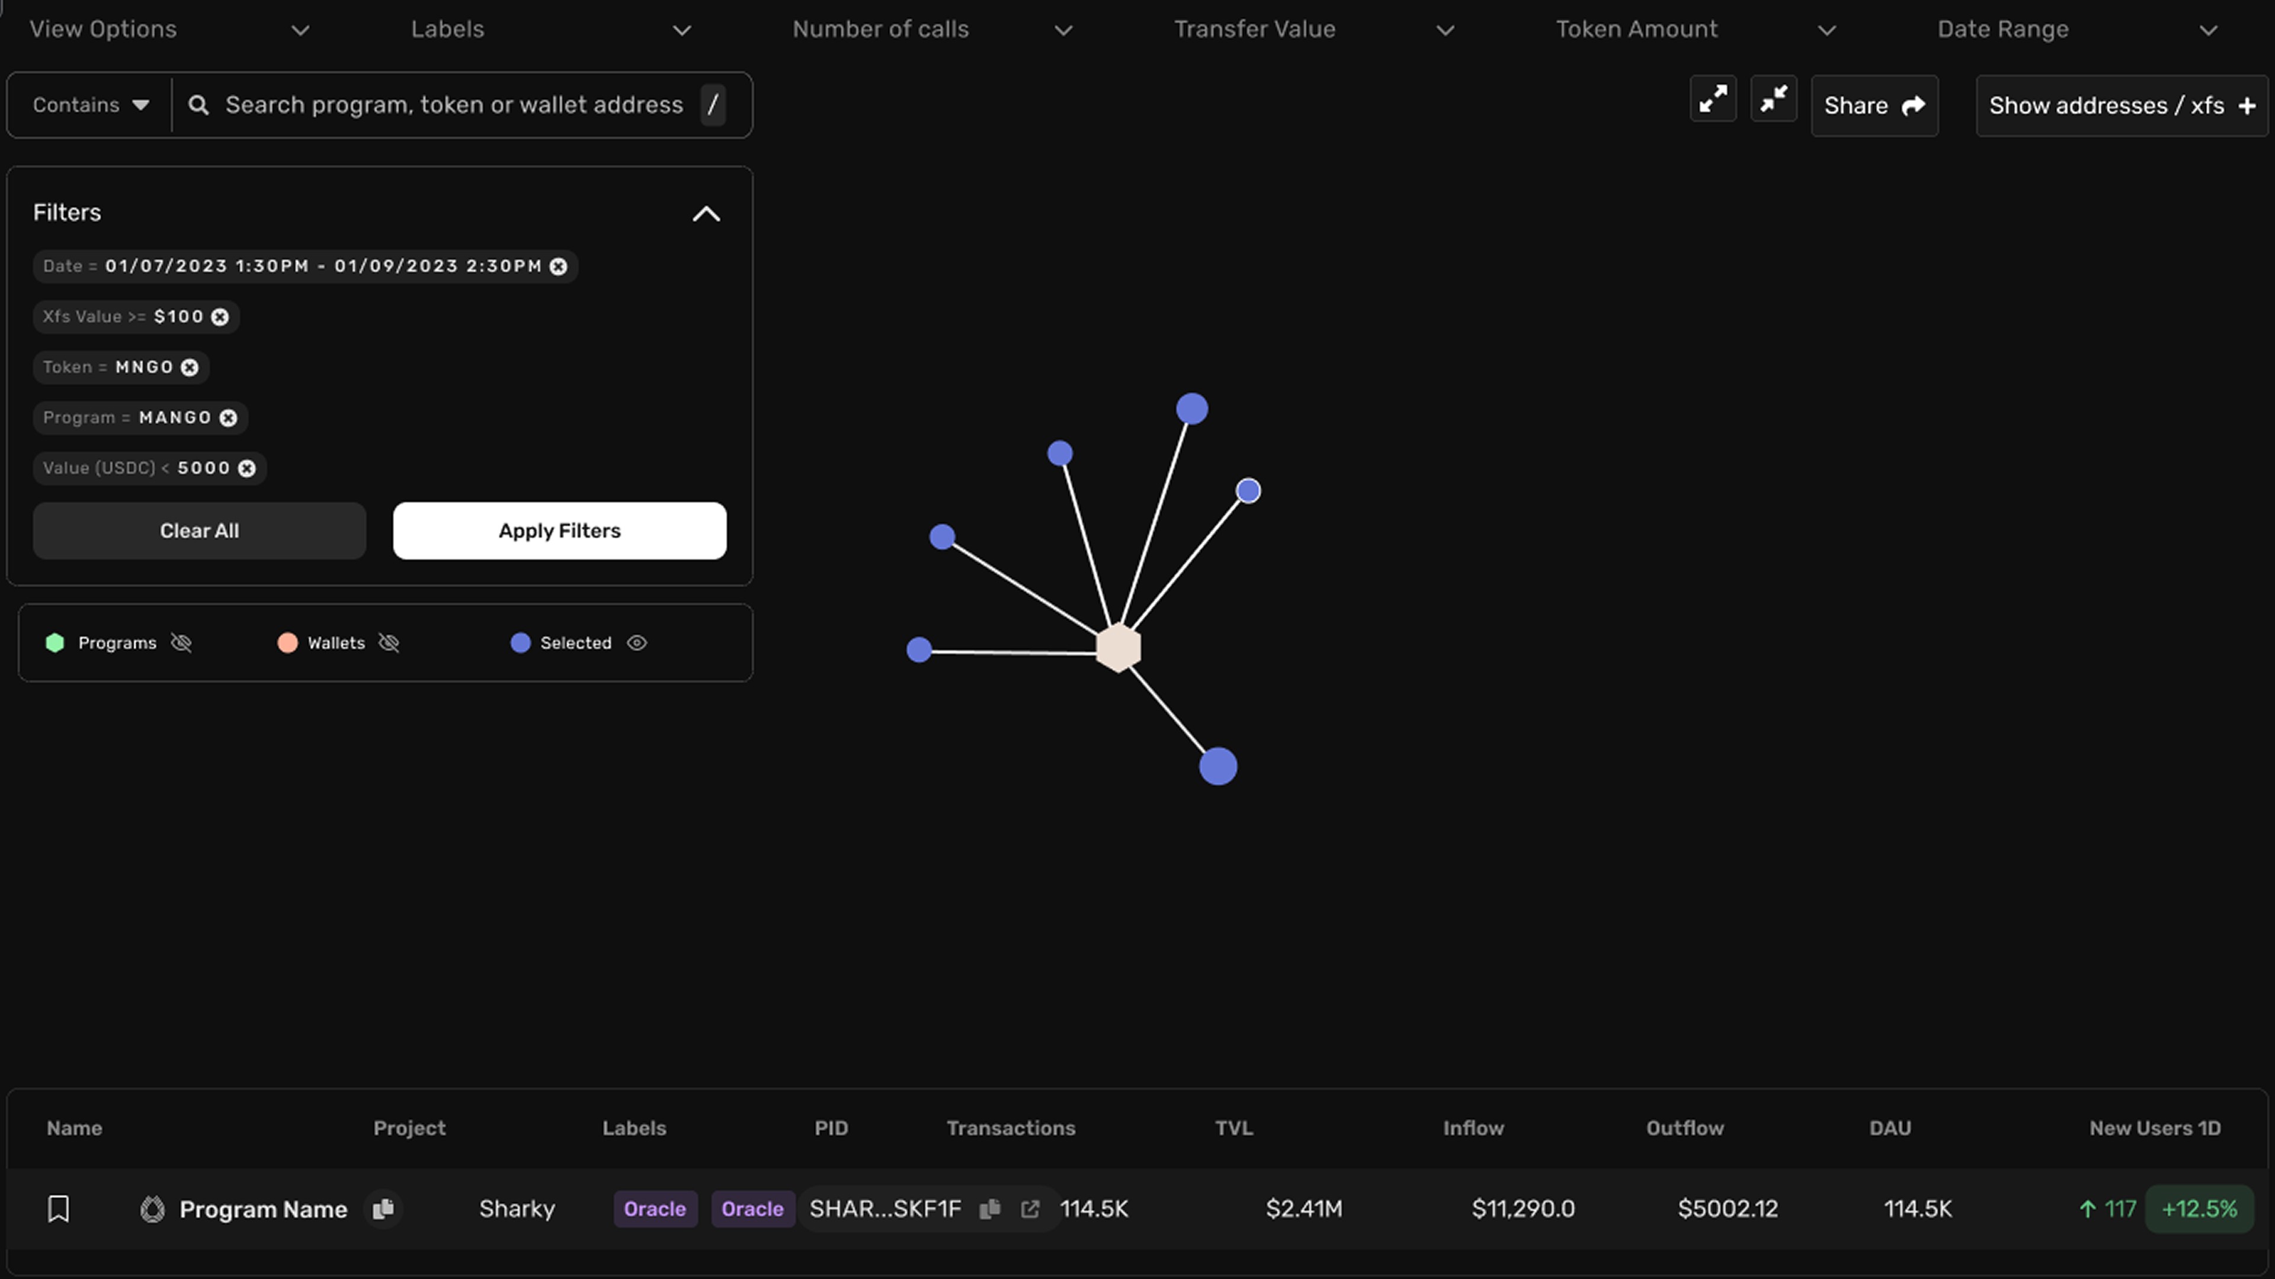Toggle visibility of Wallets nodes
The height and width of the screenshot is (1279, 2275).
[389, 642]
